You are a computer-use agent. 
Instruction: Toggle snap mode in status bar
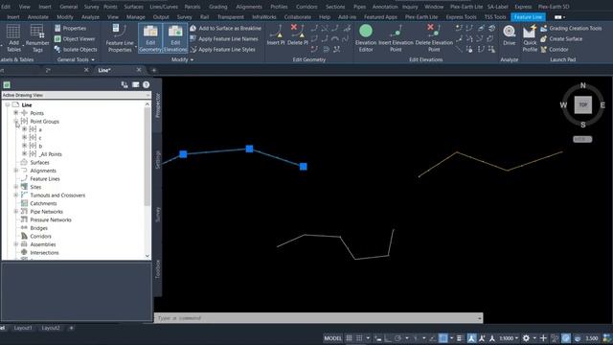click(x=359, y=338)
